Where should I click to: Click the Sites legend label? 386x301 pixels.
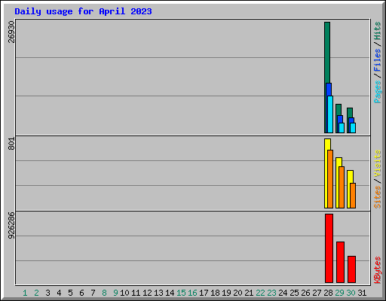tap(377, 197)
